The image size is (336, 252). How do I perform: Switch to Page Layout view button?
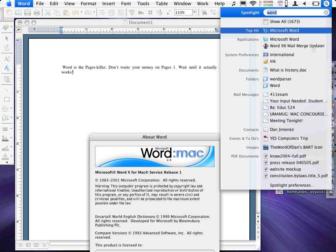tap(36, 245)
